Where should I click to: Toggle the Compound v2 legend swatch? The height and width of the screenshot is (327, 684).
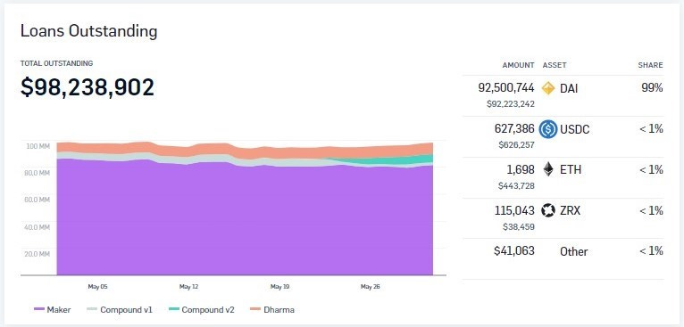[x=173, y=309]
